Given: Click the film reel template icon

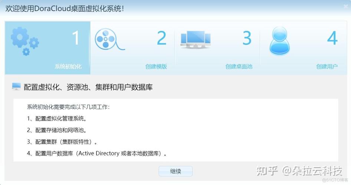Looking at the screenshot, I should coord(109,39).
